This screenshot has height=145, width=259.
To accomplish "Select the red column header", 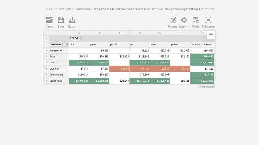I will pyautogui.click(x=140, y=44).
